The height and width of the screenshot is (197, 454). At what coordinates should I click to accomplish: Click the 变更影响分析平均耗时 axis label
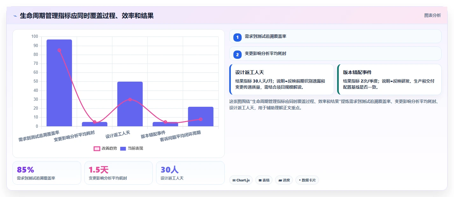coord(74,136)
